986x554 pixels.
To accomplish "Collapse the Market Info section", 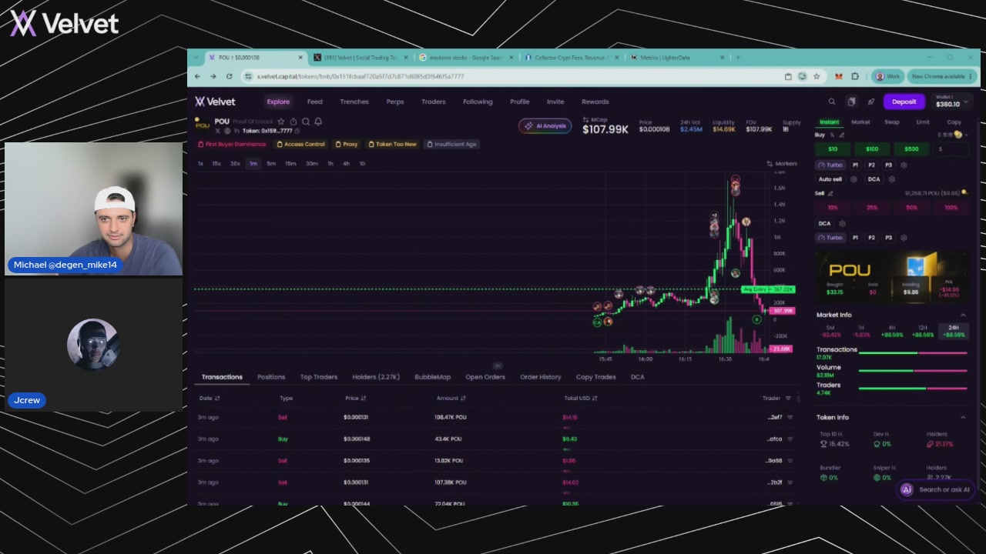I will 963,315.
